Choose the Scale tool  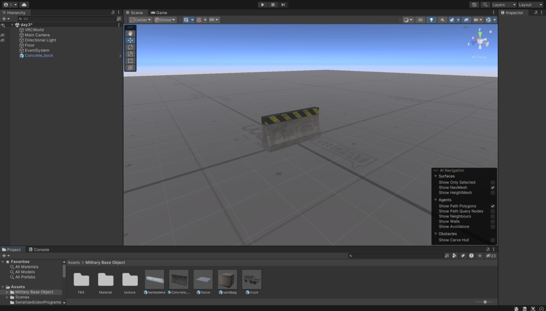tap(130, 53)
